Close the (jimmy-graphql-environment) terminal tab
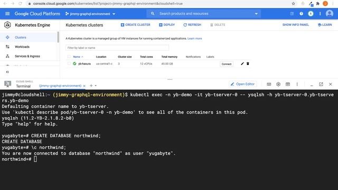Screen dimensions: 338x190 point(84,85)
